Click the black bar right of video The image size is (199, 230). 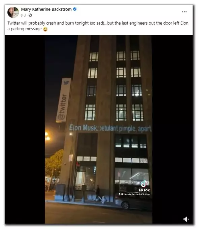[x=172, y=129]
